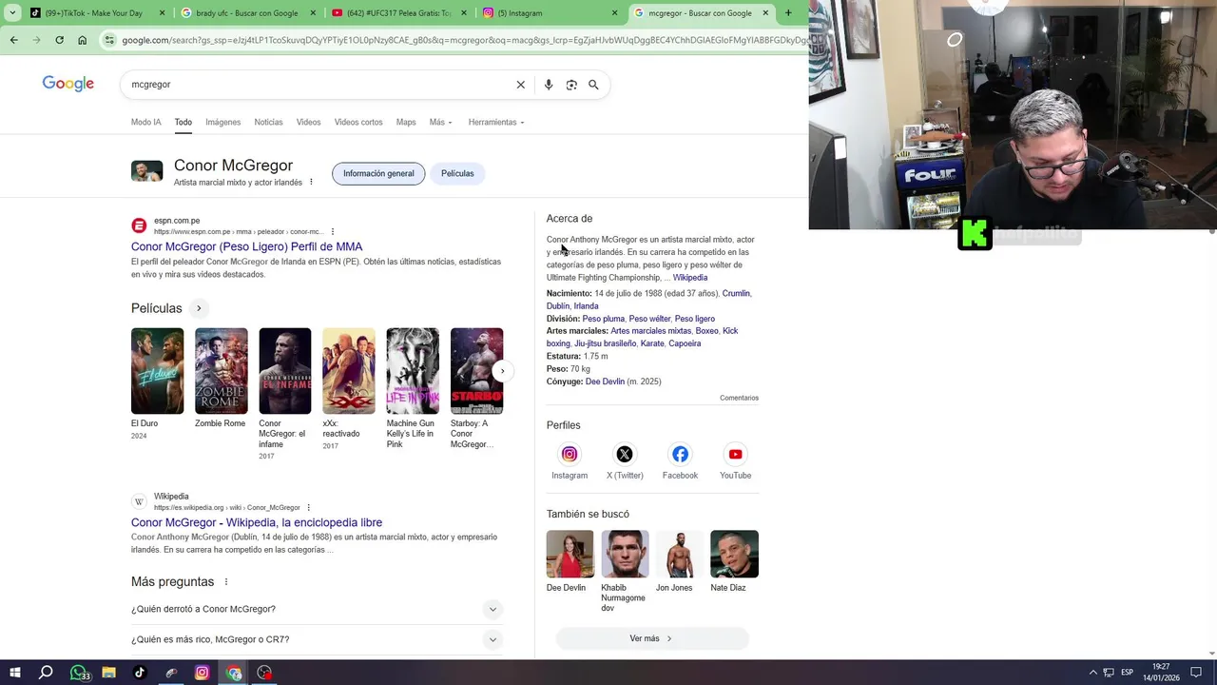Viewport: 1217px width, 685px height.
Task: Select the Videos cortos search tab
Action: click(358, 122)
